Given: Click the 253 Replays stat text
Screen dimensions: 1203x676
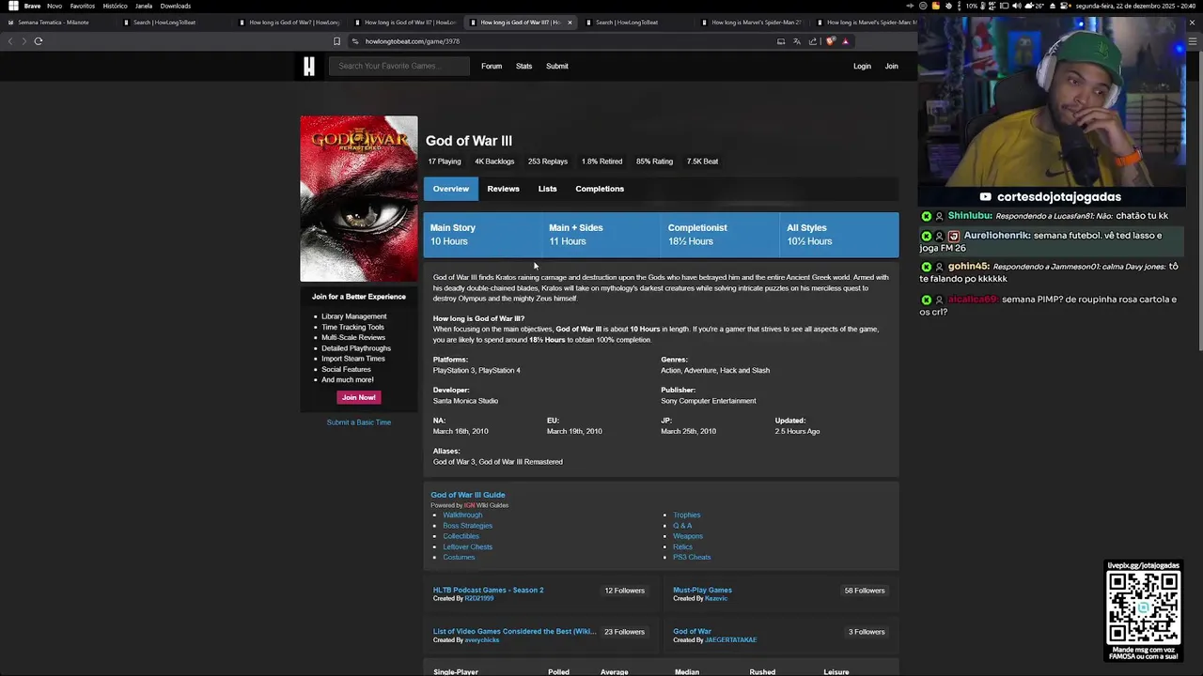Looking at the screenshot, I should [x=548, y=161].
